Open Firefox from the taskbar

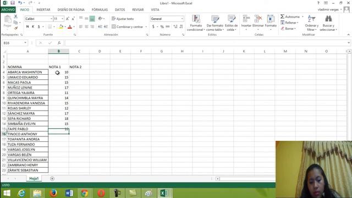53,193
